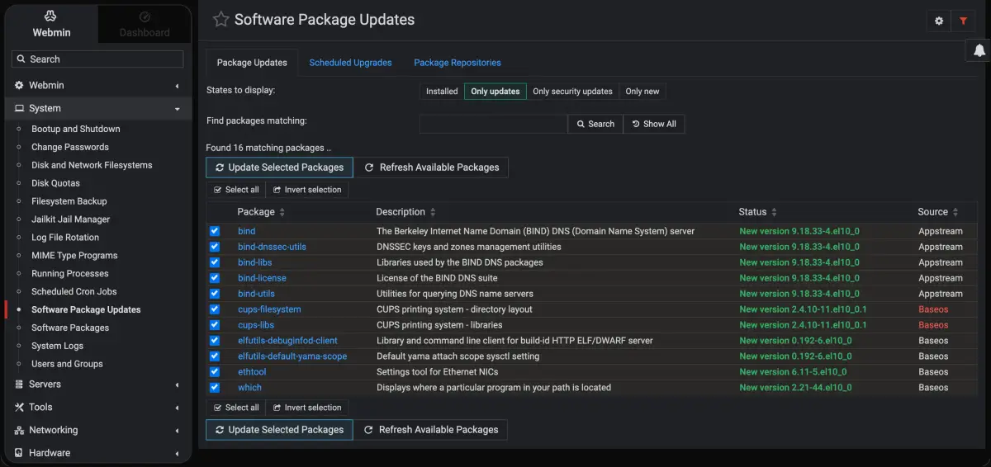Expand the Networking category arrow
This screenshot has height=467, width=991.
177,431
